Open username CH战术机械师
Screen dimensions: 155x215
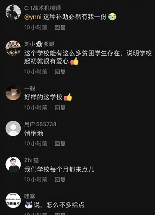pos(43,8)
